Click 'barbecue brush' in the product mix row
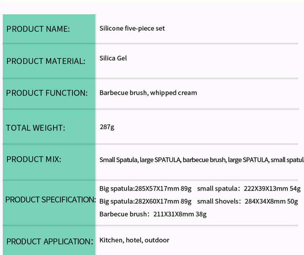 [204, 160]
